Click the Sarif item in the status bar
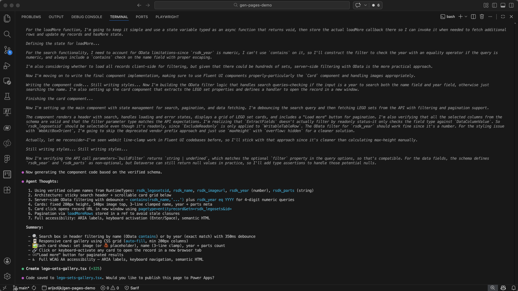 point(132,288)
